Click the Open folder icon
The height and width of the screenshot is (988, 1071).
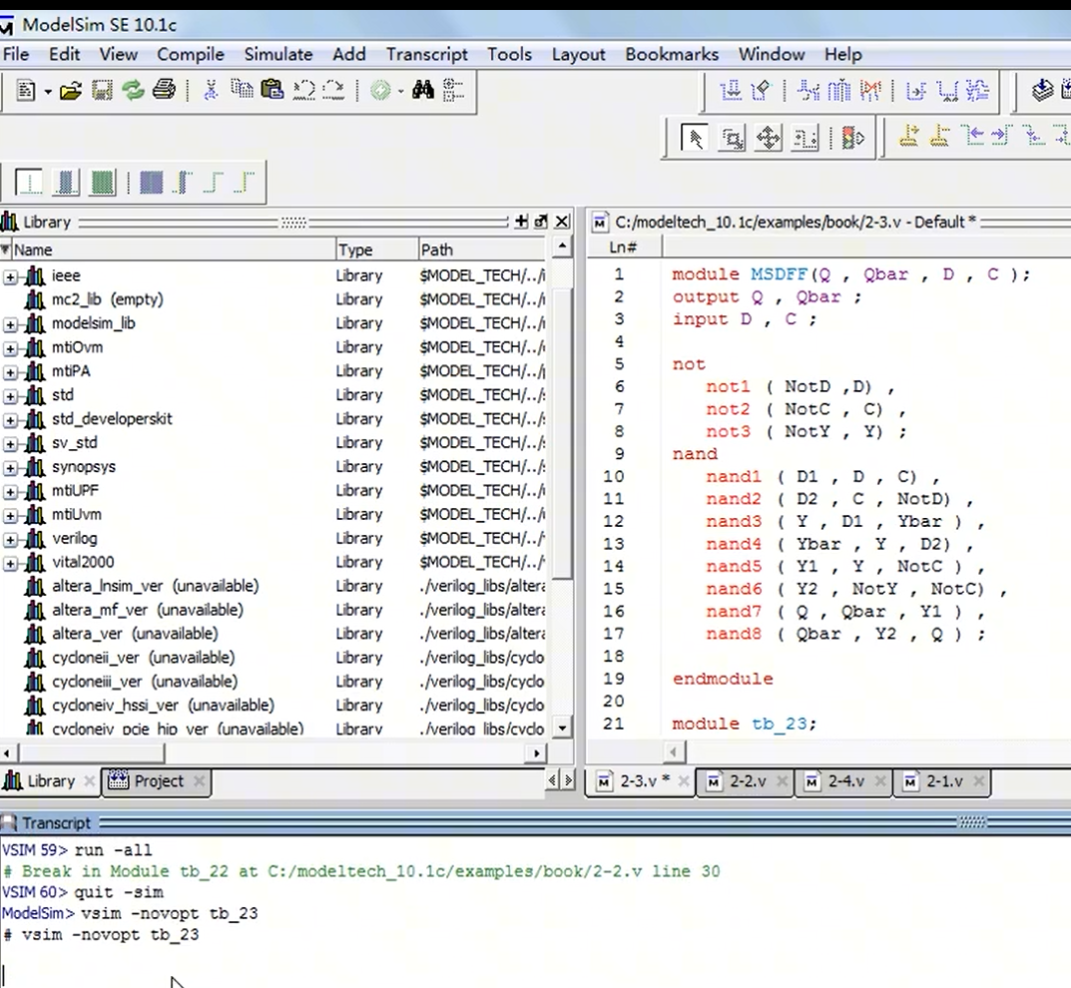click(x=70, y=90)
